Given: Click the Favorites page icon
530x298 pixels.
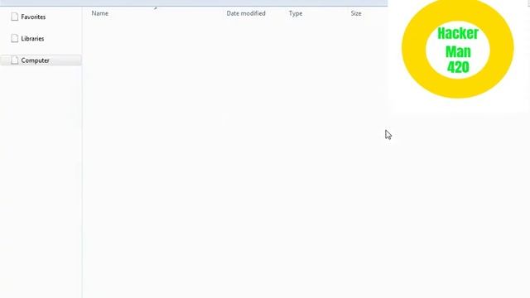Looking at the screenshot, I should click(x=15, y=17).
